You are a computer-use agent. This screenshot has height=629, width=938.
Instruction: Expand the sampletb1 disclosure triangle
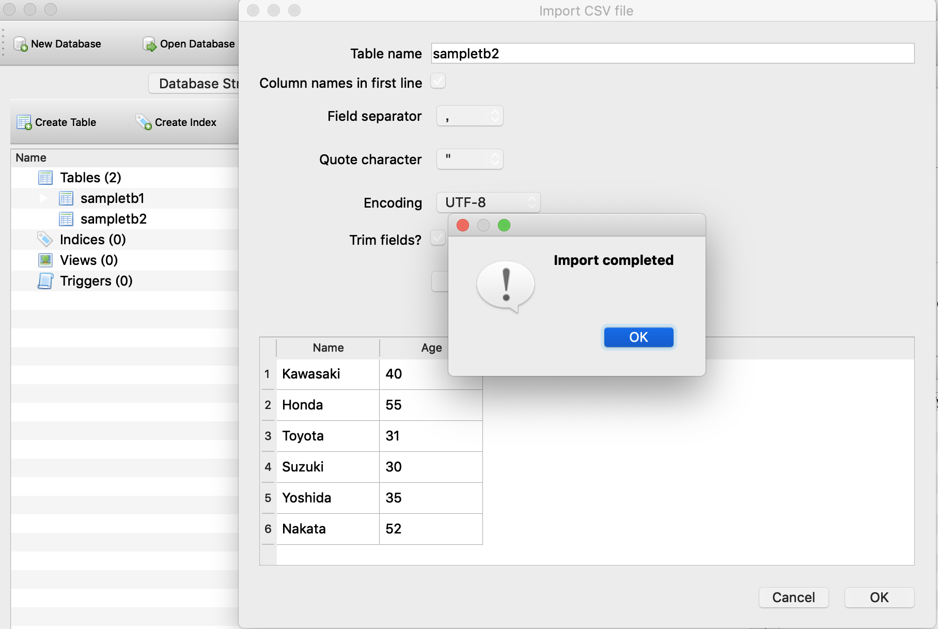point(42,198)
